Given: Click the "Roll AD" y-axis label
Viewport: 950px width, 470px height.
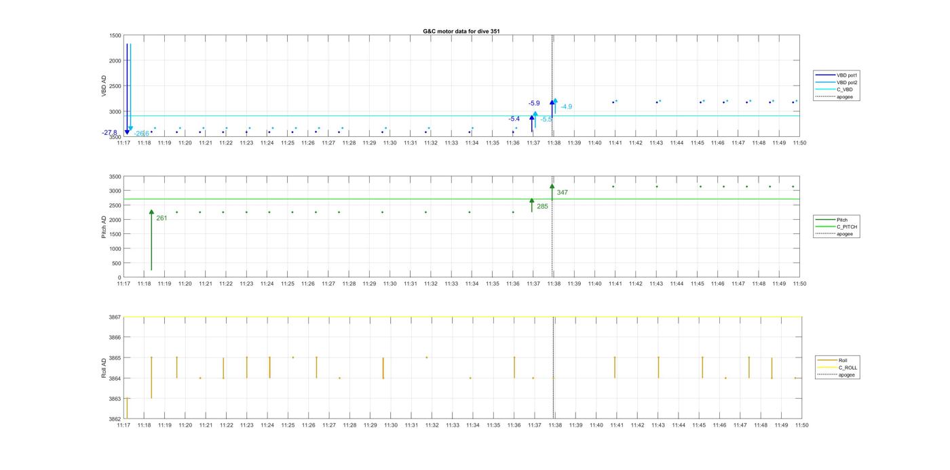Looking at the screenshot, I should 104,368.
